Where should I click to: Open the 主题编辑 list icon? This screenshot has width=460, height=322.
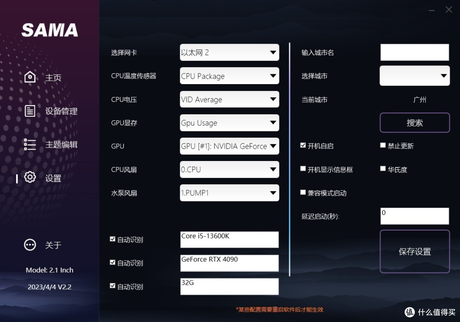tap(30, 144)
